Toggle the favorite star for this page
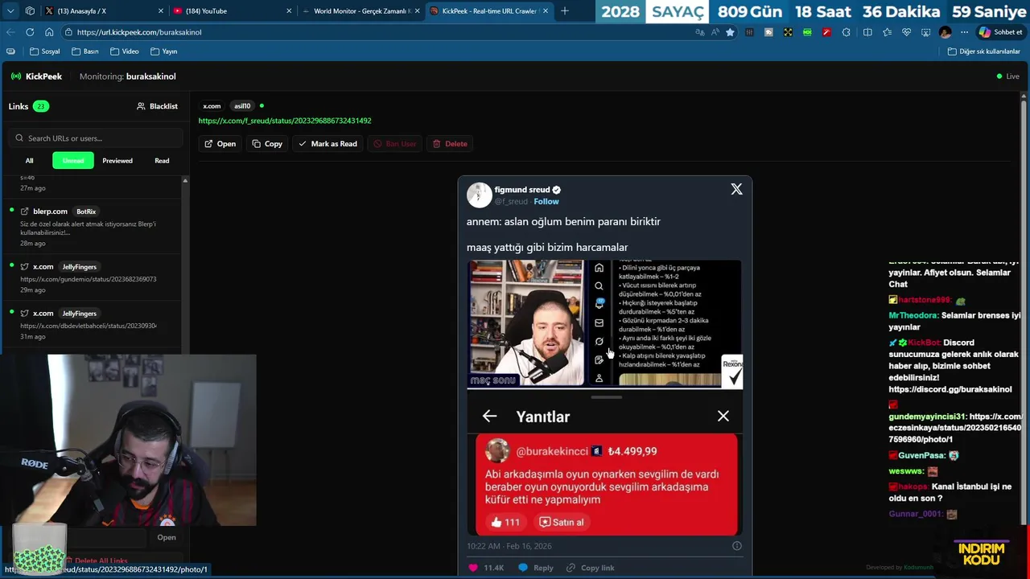The image size is (1030, 579). 730,32
